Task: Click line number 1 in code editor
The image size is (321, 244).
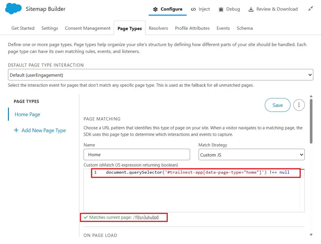Action: [95, 172]
